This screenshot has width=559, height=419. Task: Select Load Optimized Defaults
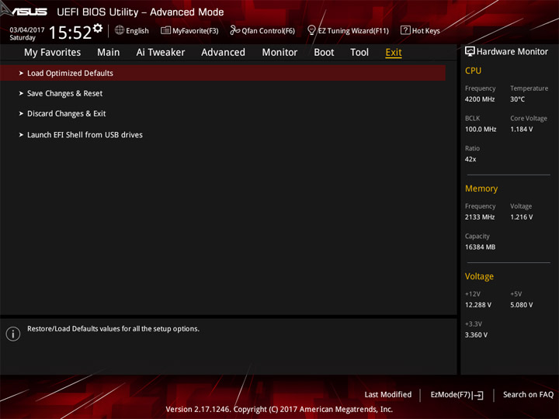click(223, 73)
